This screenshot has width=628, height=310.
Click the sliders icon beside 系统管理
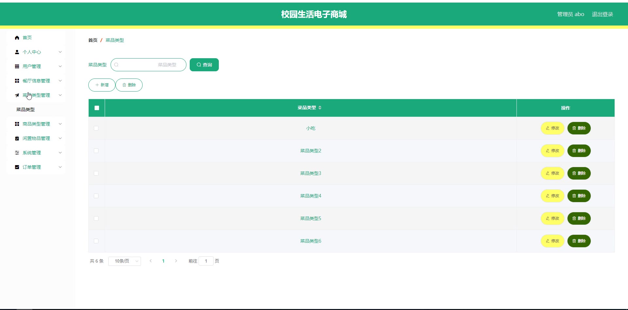coord(17,153)
